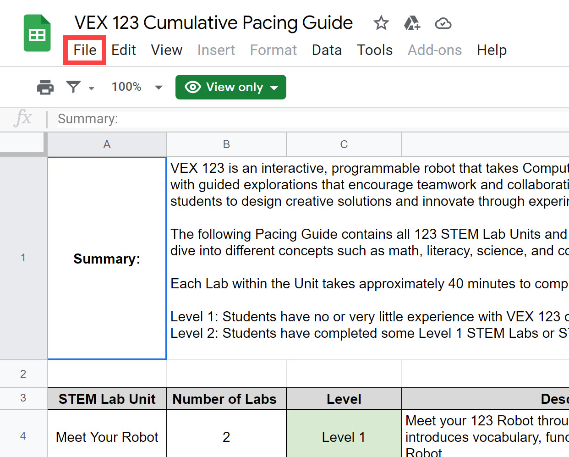Click the Add shortcut to Drive icon

[412, 22]
